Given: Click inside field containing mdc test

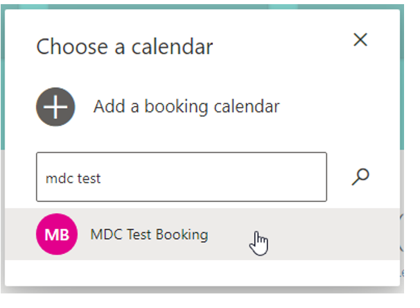Looking at the screenshot, I should (182, 177).
